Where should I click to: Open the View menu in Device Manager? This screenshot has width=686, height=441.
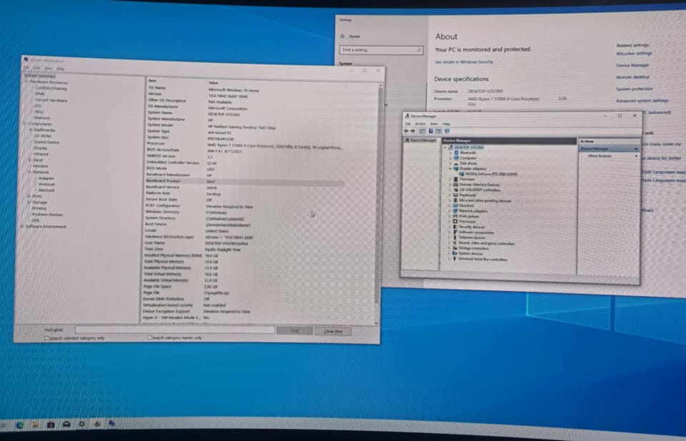point(434,124)
